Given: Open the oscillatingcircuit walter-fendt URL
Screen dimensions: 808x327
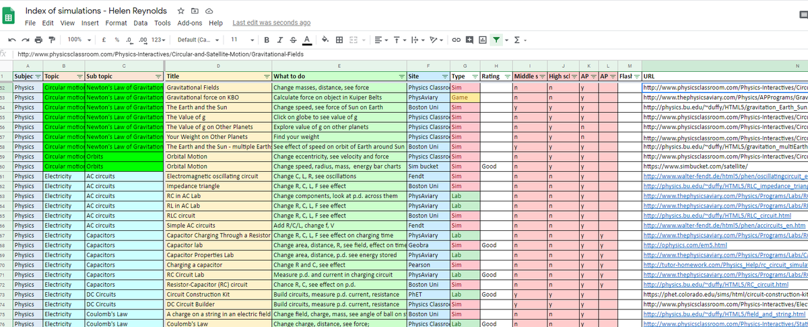Looking at the screenshot, I should [725, 177].
